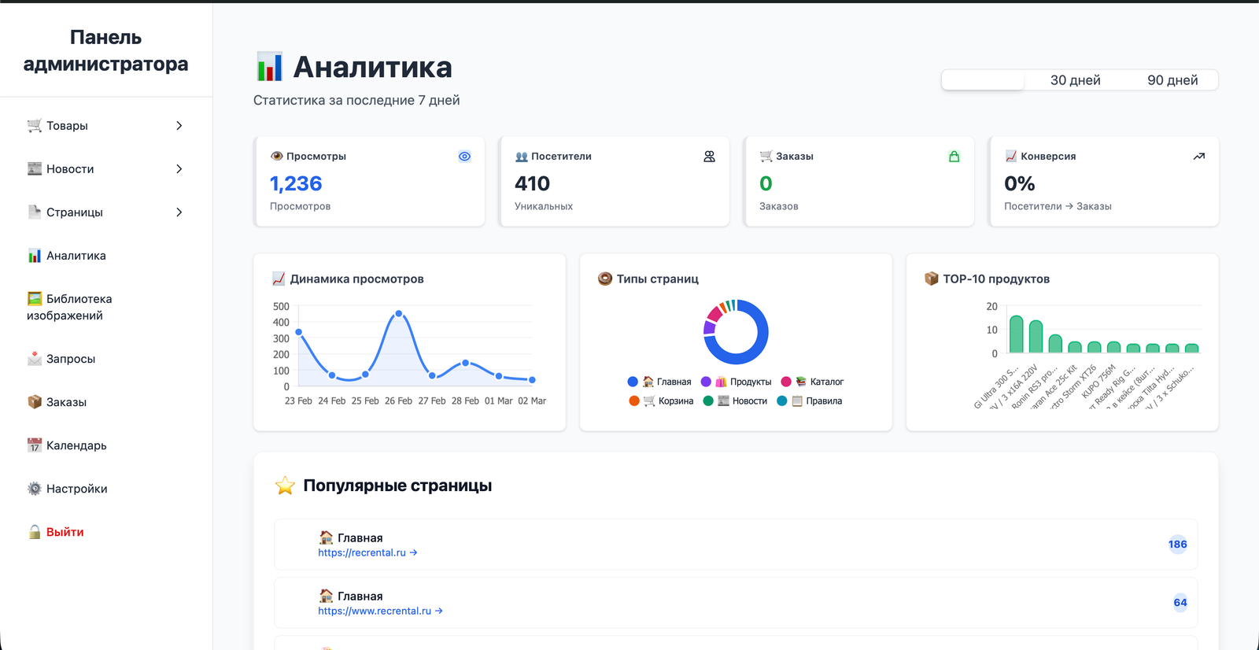Click the 0% conversion value
This screenshot has width=1259, height=650.
pos(1020,183)
